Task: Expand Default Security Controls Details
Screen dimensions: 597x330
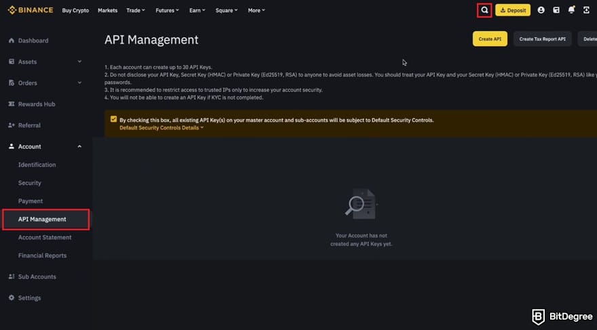Action: pos(161,128)
